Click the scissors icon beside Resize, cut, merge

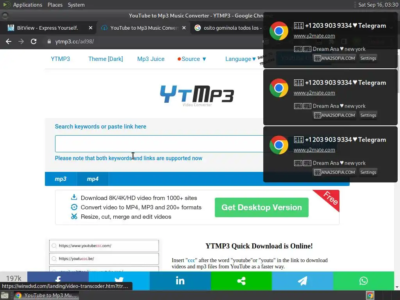tap(74, 216)
